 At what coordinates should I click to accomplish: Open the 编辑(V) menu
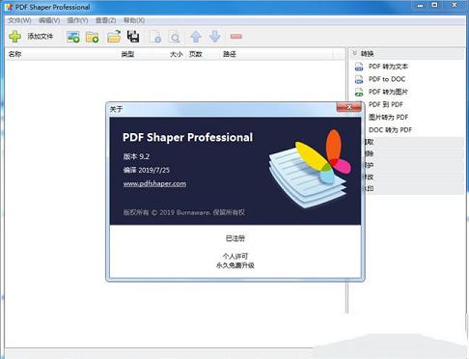[x=49, y=20]
